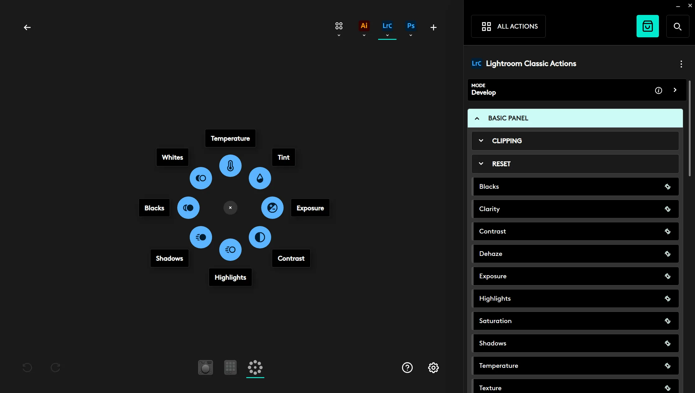Click the Blacks icon in the radial ring

coord(188,208)
